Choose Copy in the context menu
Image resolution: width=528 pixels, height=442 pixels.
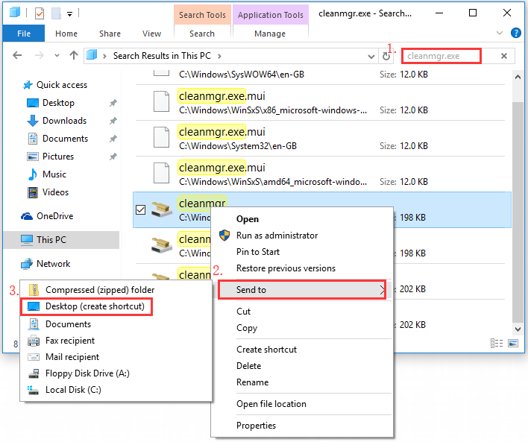click(x=247, y=328)
